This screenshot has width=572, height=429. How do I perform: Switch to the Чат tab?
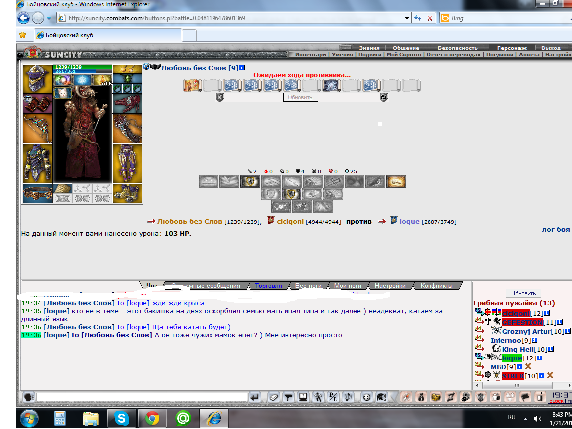[152, 286]
